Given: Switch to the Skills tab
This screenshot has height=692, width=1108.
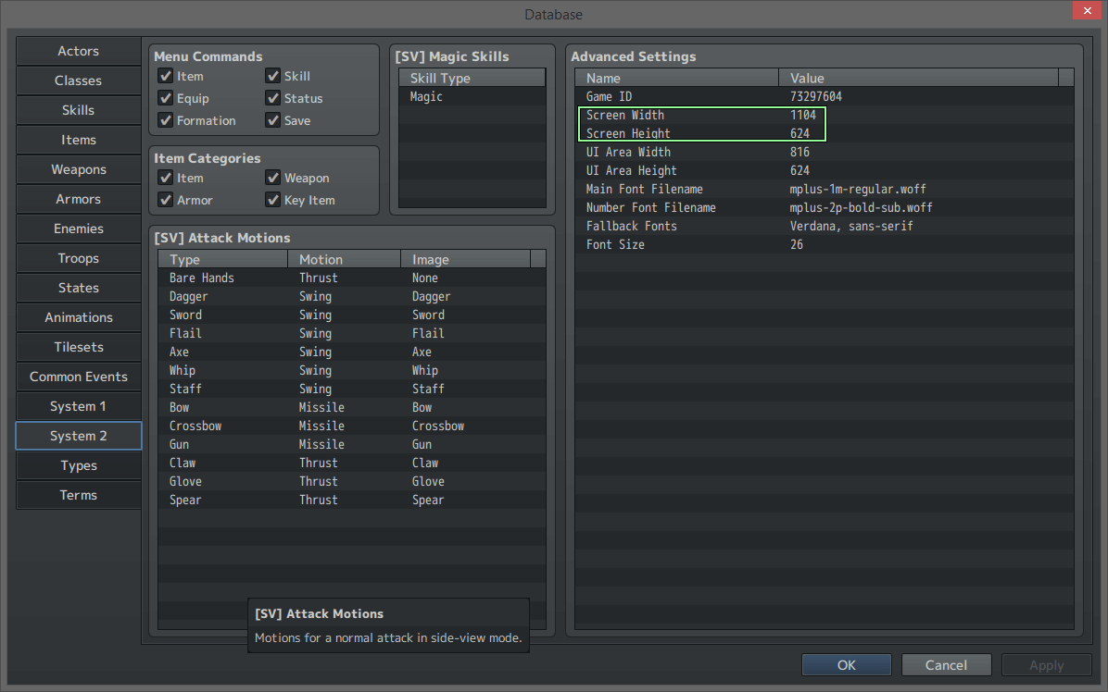Looking at the screenshot, I should click(x=79, y=110).
